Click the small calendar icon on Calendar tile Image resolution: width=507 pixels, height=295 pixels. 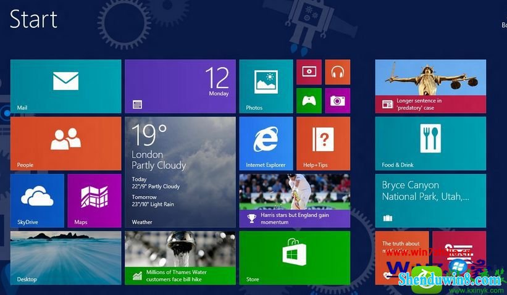(138, 104)
